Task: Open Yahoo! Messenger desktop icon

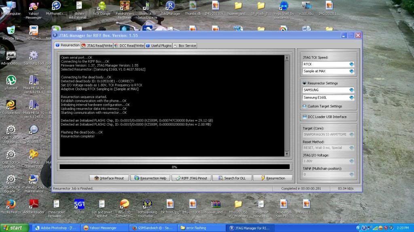Action: pyautogui.click(x=34, y=10)
